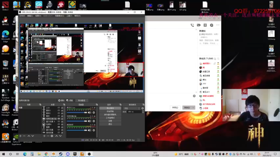
Task: Undock the Controls panel with its popout icon
Action: click(x=120, y=105)
